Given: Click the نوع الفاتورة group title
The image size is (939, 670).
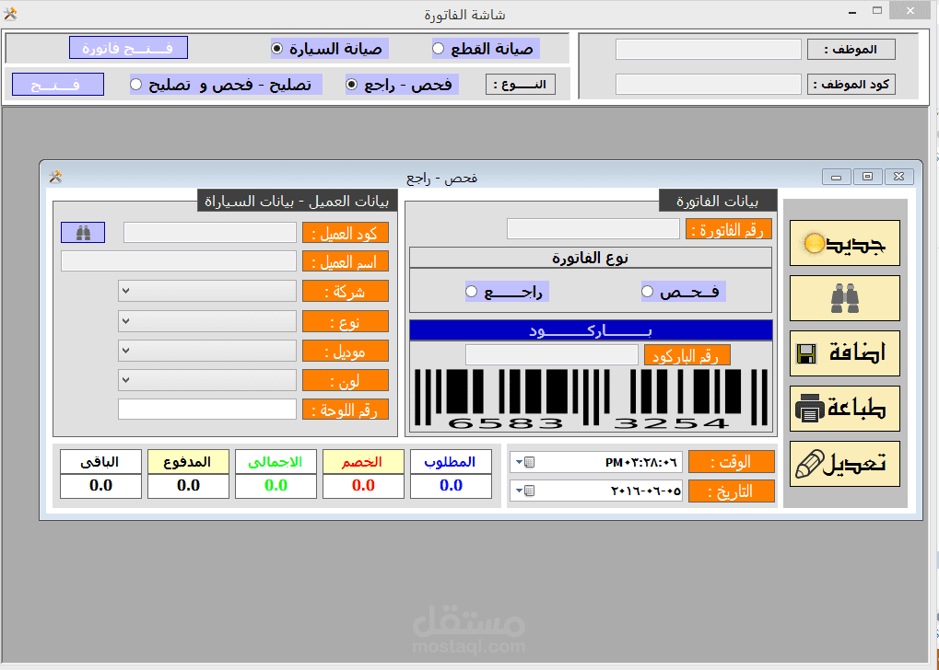Looking at the screenshot, I should (591, 258).
